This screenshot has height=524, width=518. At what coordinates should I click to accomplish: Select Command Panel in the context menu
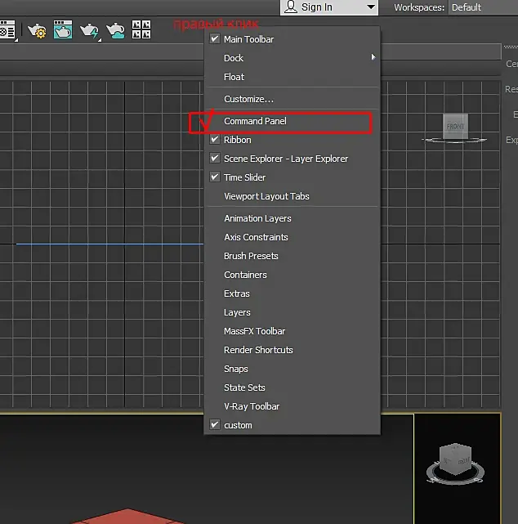tap(255, 121)
